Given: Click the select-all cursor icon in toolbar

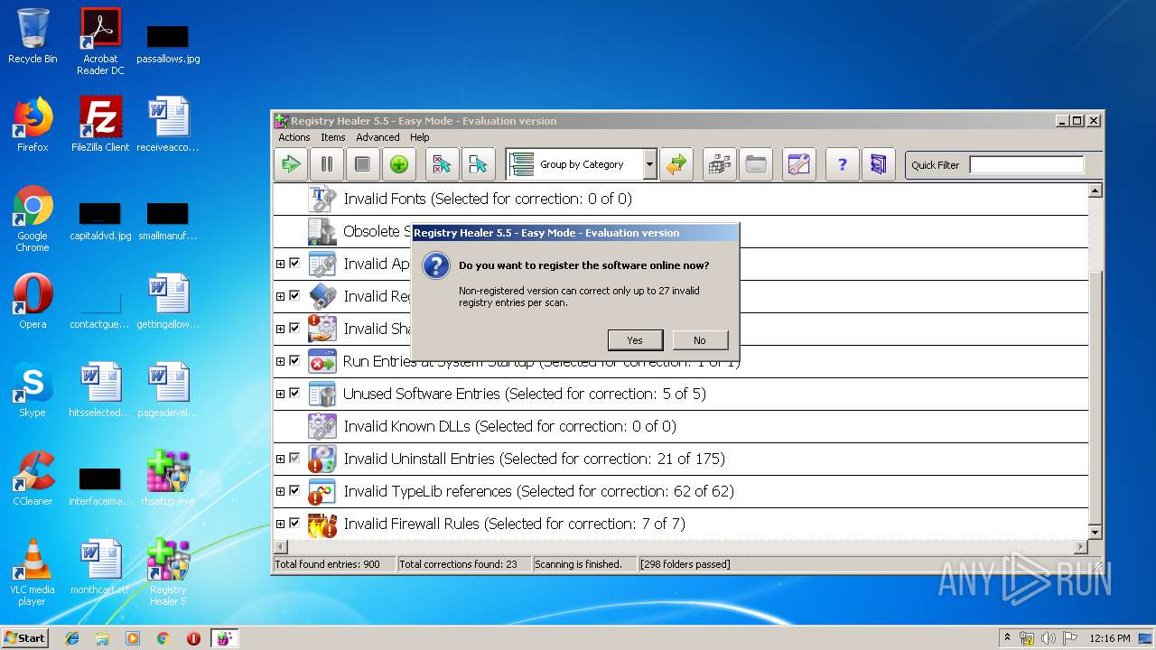Looking at the screenshot, I should pos(478,164).
